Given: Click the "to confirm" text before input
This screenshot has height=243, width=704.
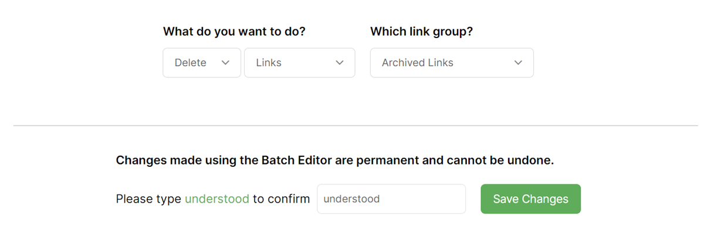Looking at the screenshot, I should [281, 199].
